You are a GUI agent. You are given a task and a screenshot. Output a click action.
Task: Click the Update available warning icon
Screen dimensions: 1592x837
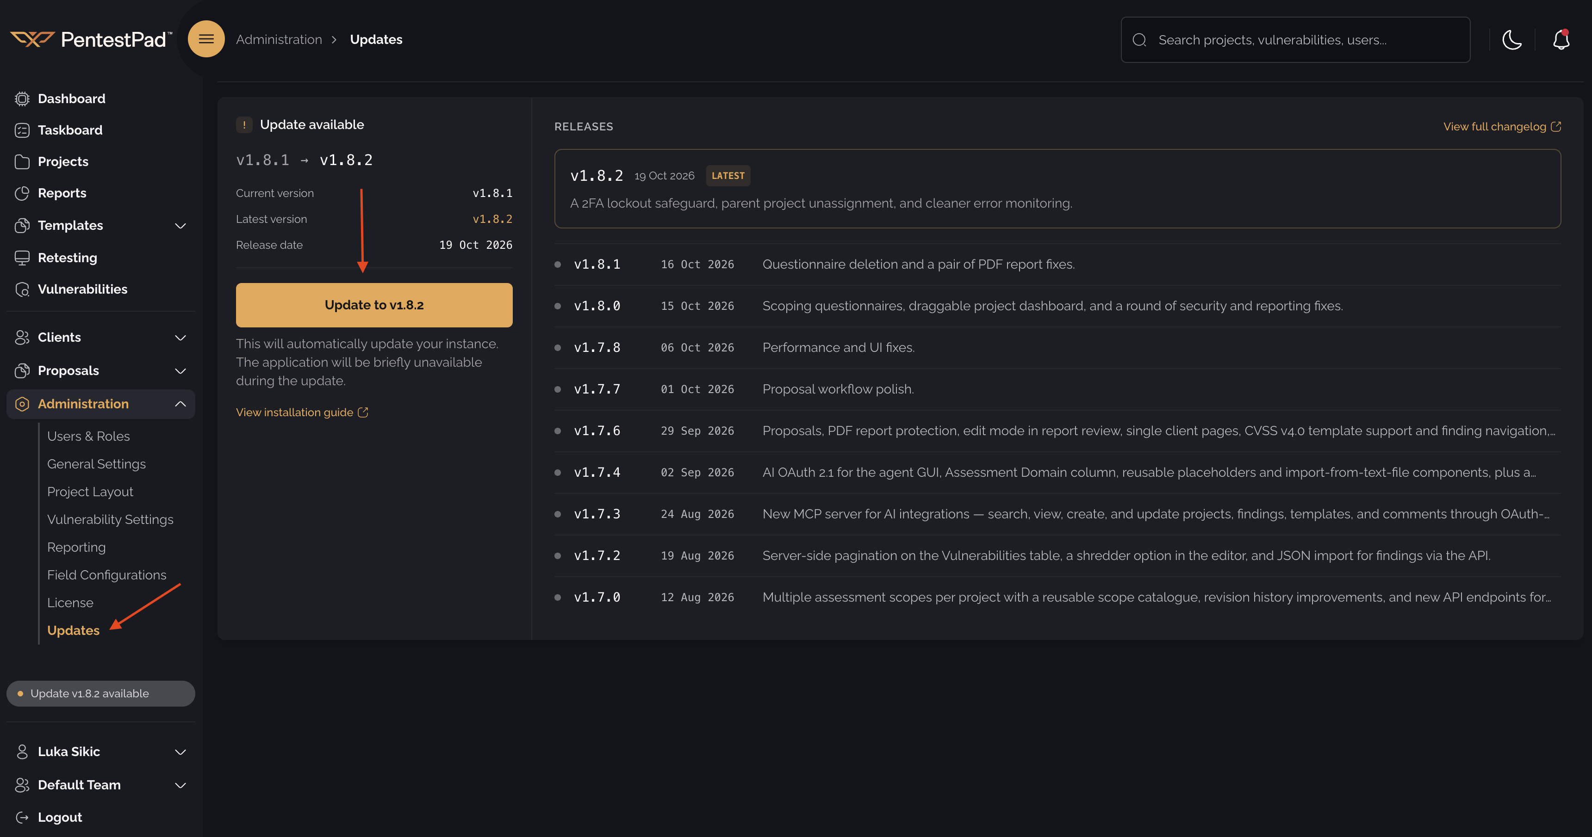244,125
